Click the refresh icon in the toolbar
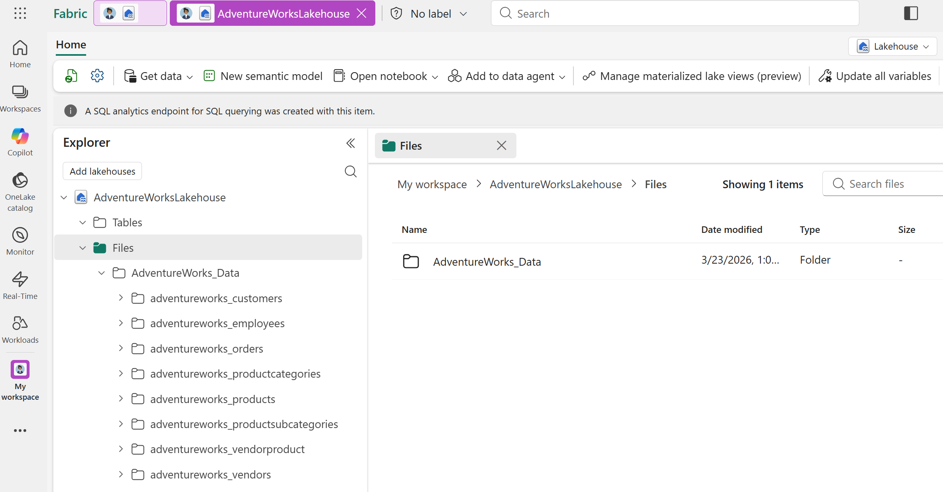 pos(71,76)
